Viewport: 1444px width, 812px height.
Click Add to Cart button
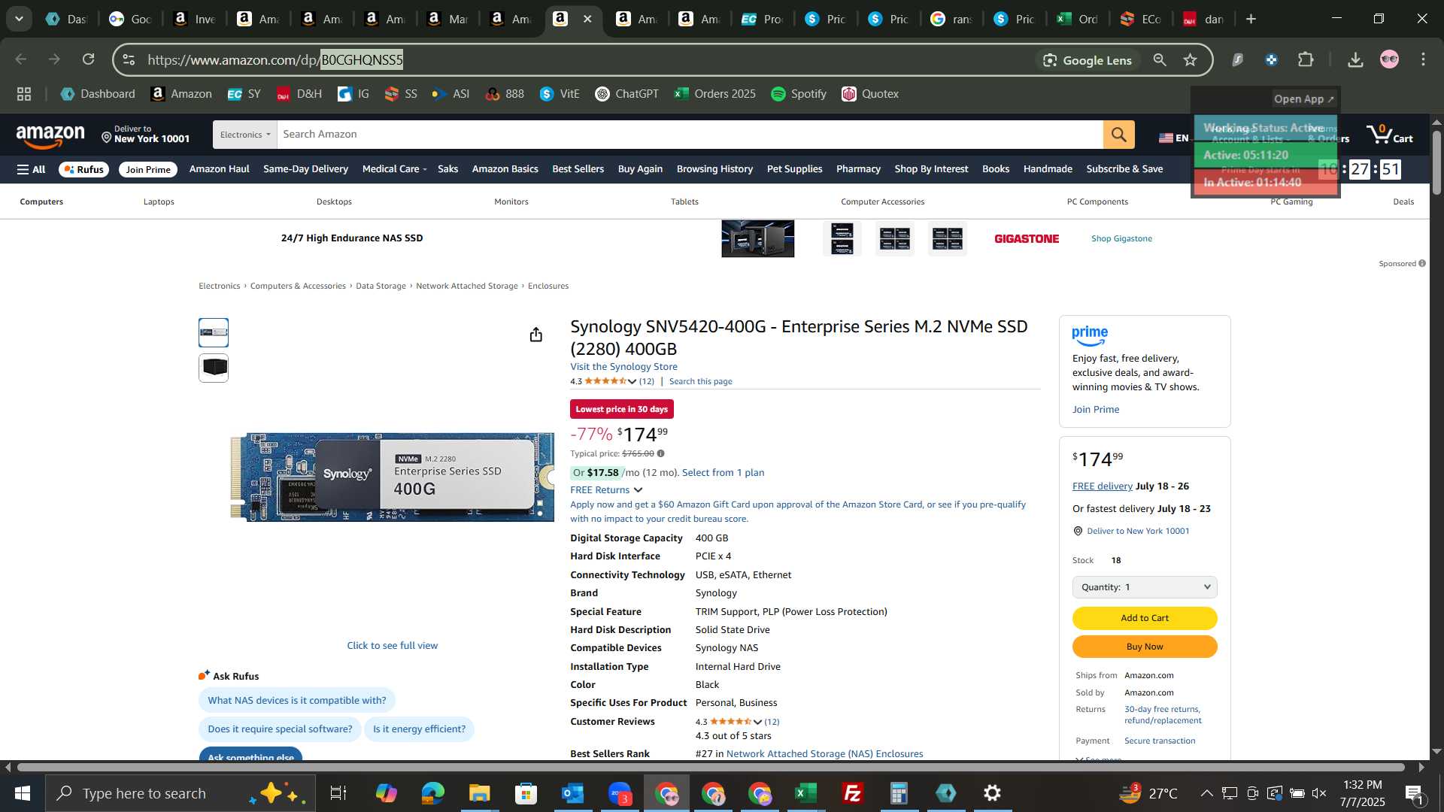point(1145,618)
